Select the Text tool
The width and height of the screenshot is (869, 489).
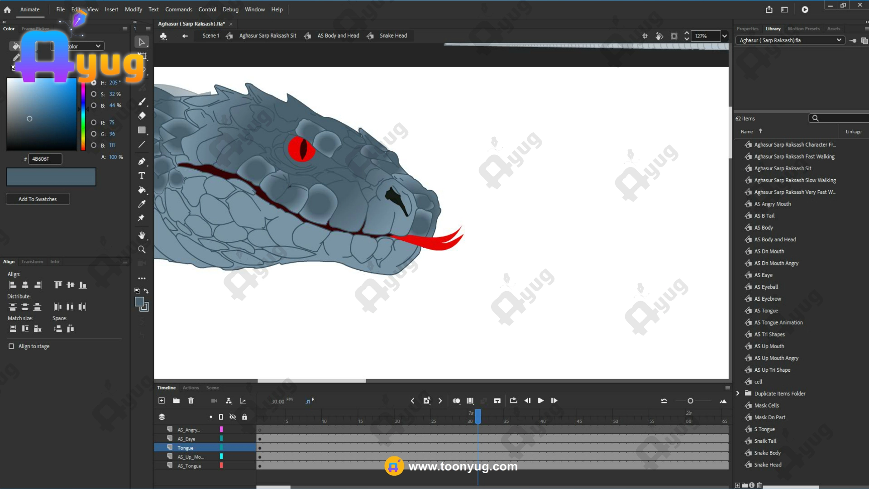click(x=142, y=176)
